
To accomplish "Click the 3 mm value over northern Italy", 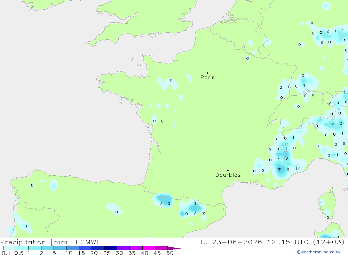I will [341, 123].
